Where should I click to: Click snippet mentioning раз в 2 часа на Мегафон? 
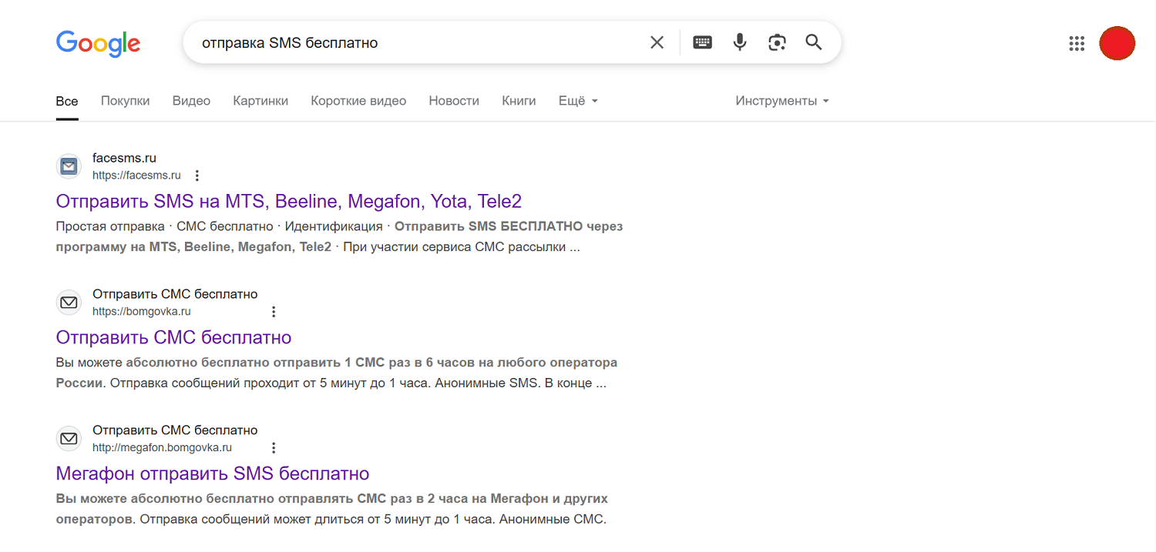332,509
